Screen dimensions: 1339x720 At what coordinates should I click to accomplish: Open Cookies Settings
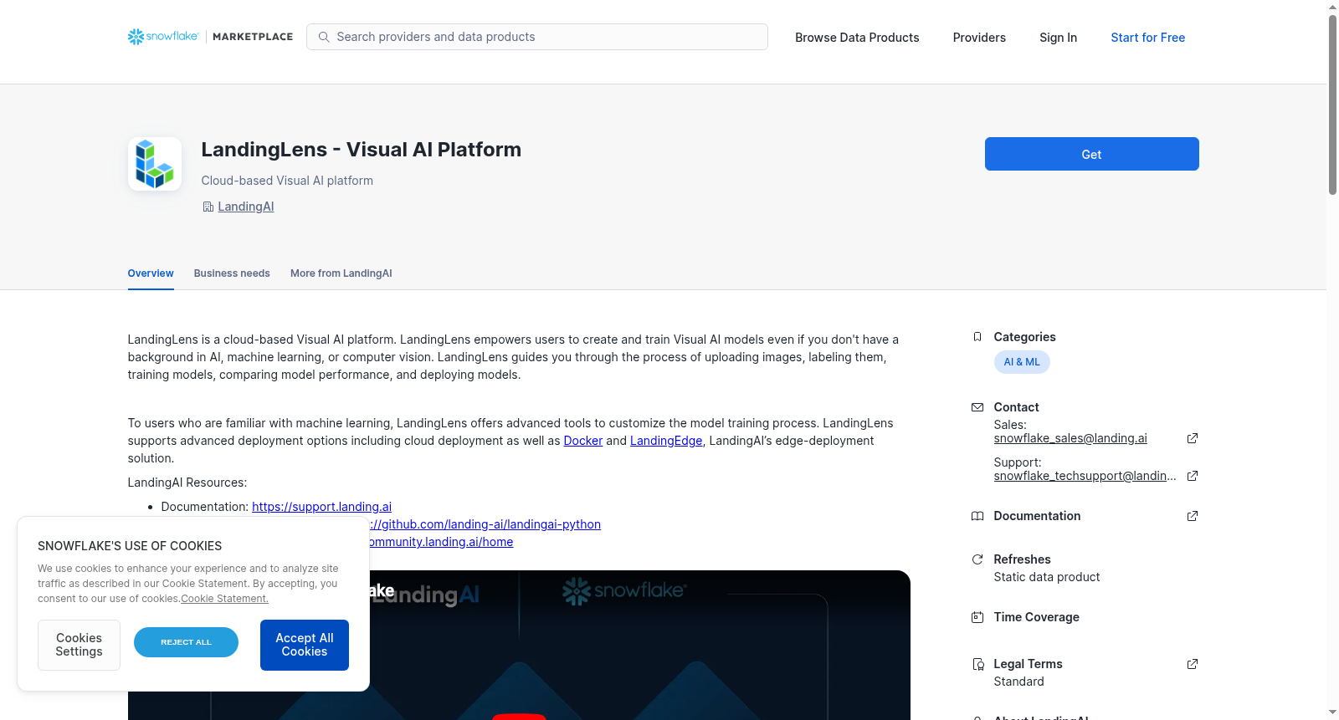tap(79, 645)
